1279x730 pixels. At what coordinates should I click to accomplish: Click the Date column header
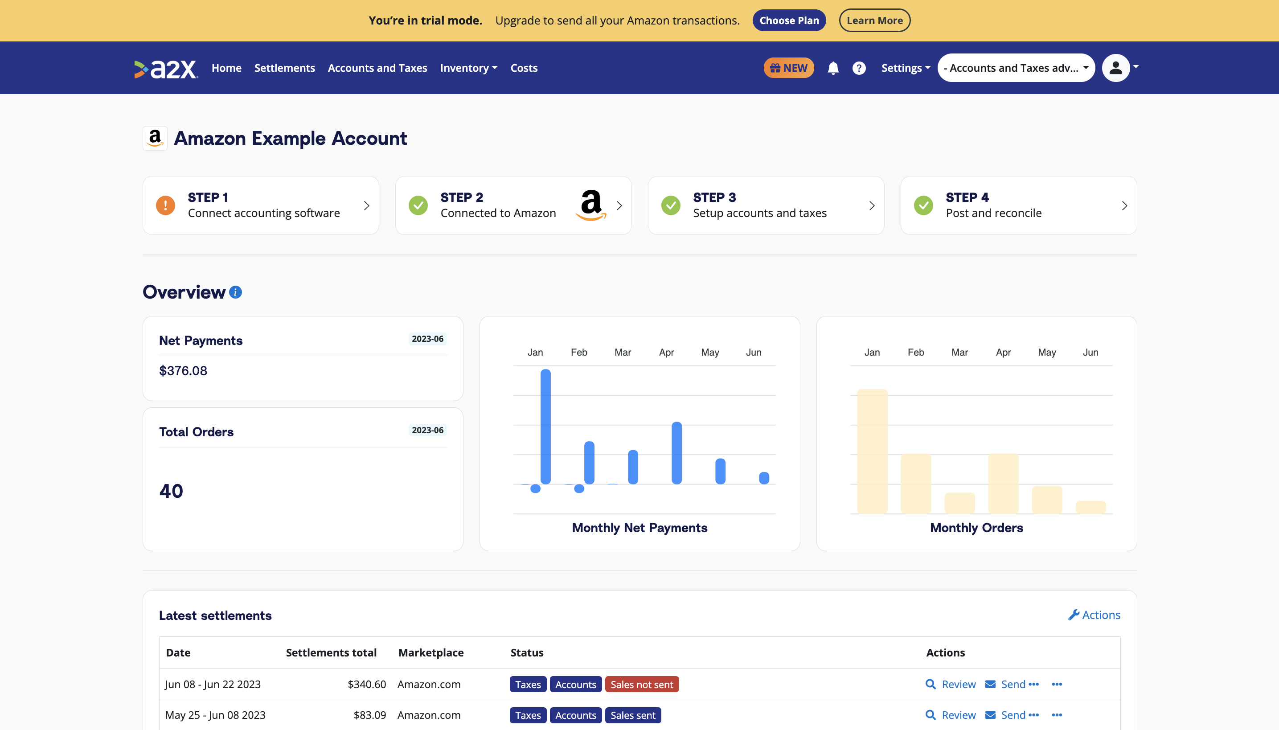coord(178,653)
